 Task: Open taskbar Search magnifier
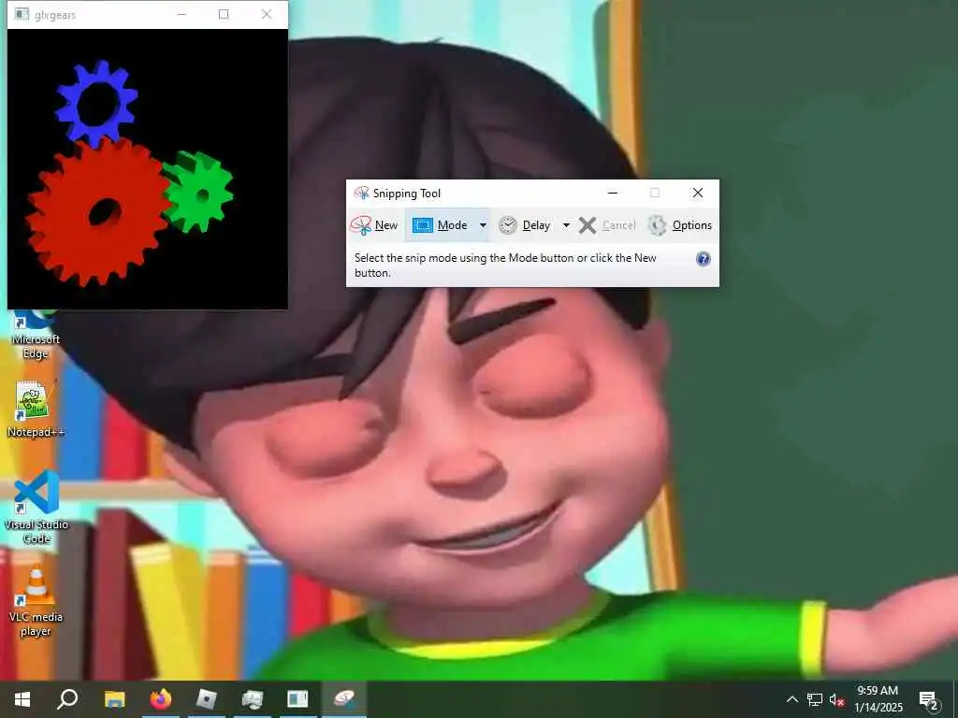(67, 699)
